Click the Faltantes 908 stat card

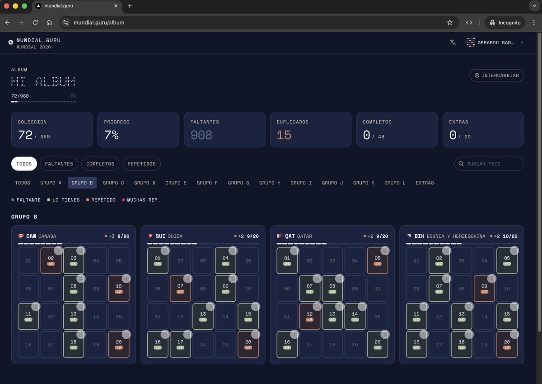point(224,129)
